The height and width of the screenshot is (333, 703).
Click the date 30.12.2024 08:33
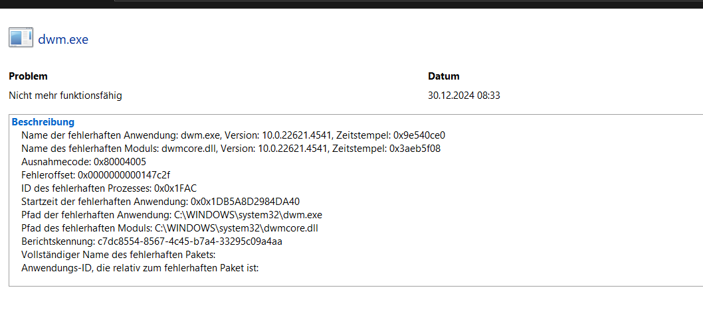pos(464,96)
